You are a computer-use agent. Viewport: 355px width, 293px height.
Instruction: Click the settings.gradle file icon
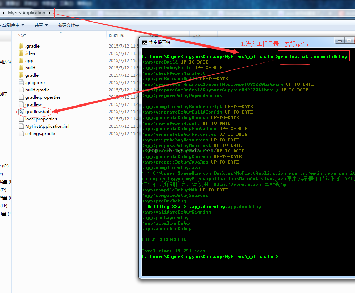click(21, 133)
